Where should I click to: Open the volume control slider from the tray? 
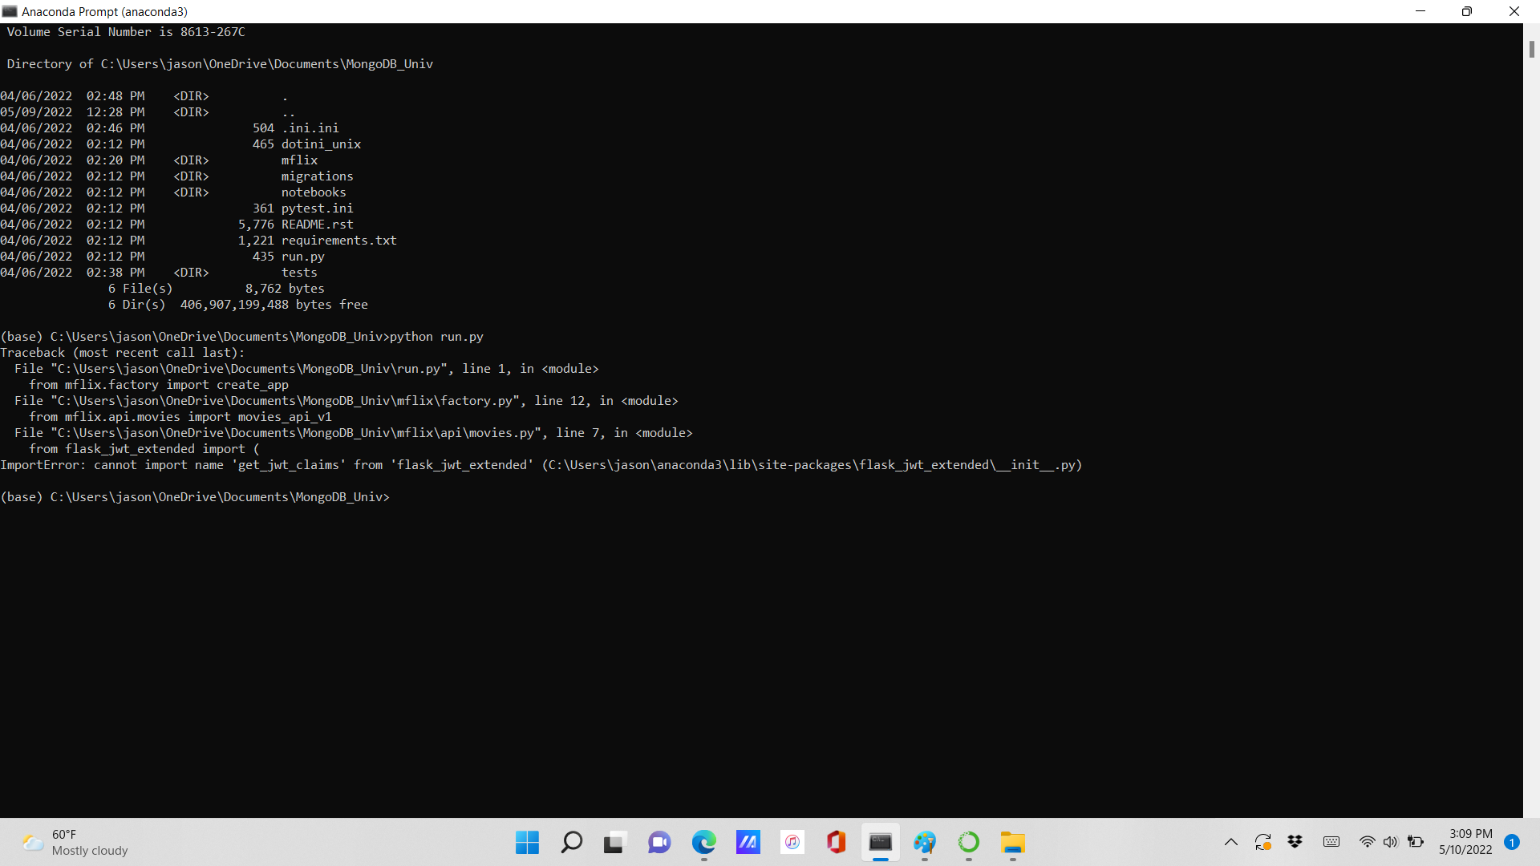pos(1390,842)
